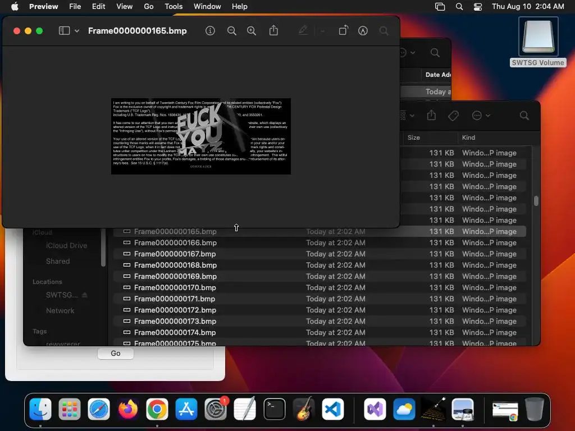Open the highlight options dropdown arrow in Preview

tap(323, 31)
